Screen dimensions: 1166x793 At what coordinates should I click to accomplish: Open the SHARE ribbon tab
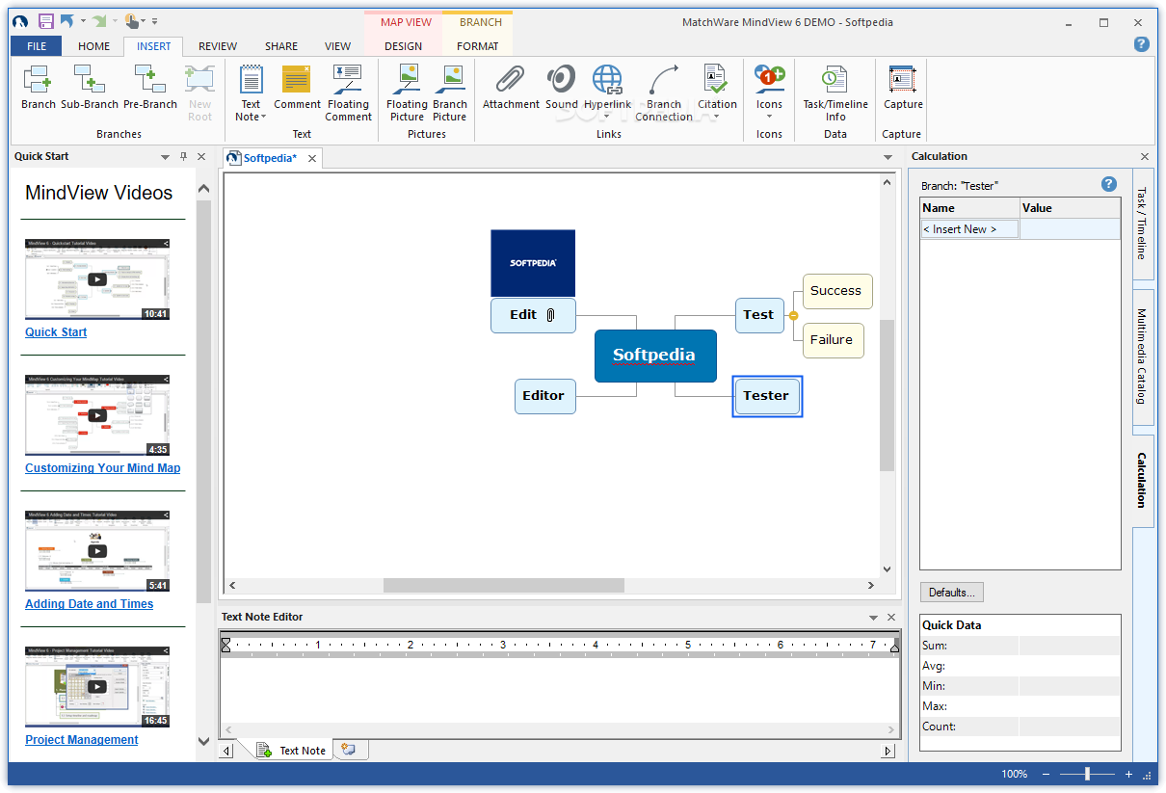(x=281, y=45)
